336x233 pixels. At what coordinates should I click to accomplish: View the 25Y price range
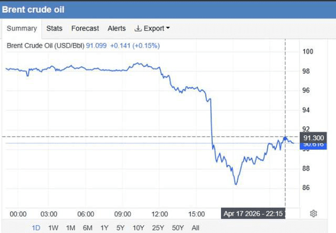157,228
